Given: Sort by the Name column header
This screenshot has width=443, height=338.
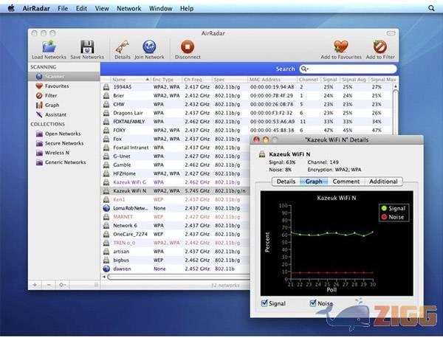Looking at the screenshot, I should 130,80.
